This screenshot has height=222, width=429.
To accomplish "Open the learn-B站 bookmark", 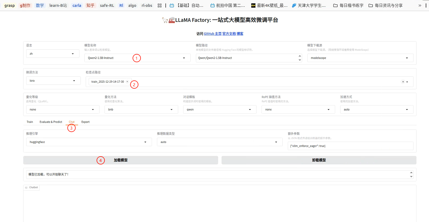I will click(x=58, y=5).
